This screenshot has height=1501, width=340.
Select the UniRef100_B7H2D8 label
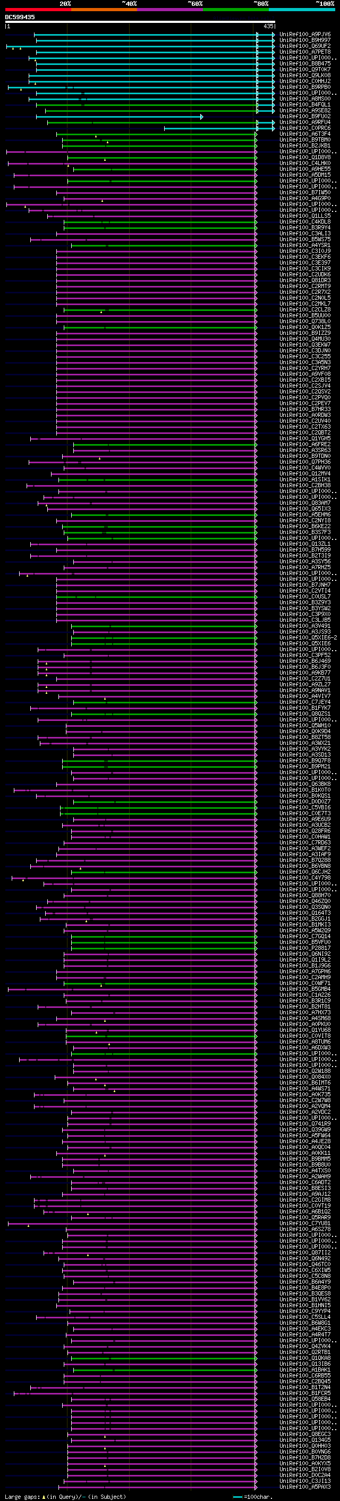(304, 1458)
